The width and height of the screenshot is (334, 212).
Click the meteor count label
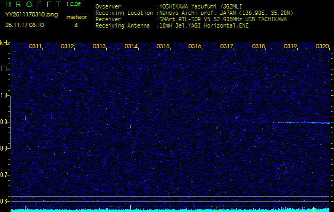point(76,17)
